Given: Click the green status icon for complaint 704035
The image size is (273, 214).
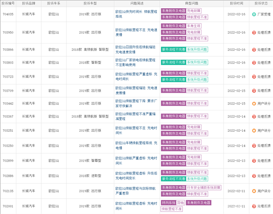Looking at the screenshot, I should [x=254, y=14].
